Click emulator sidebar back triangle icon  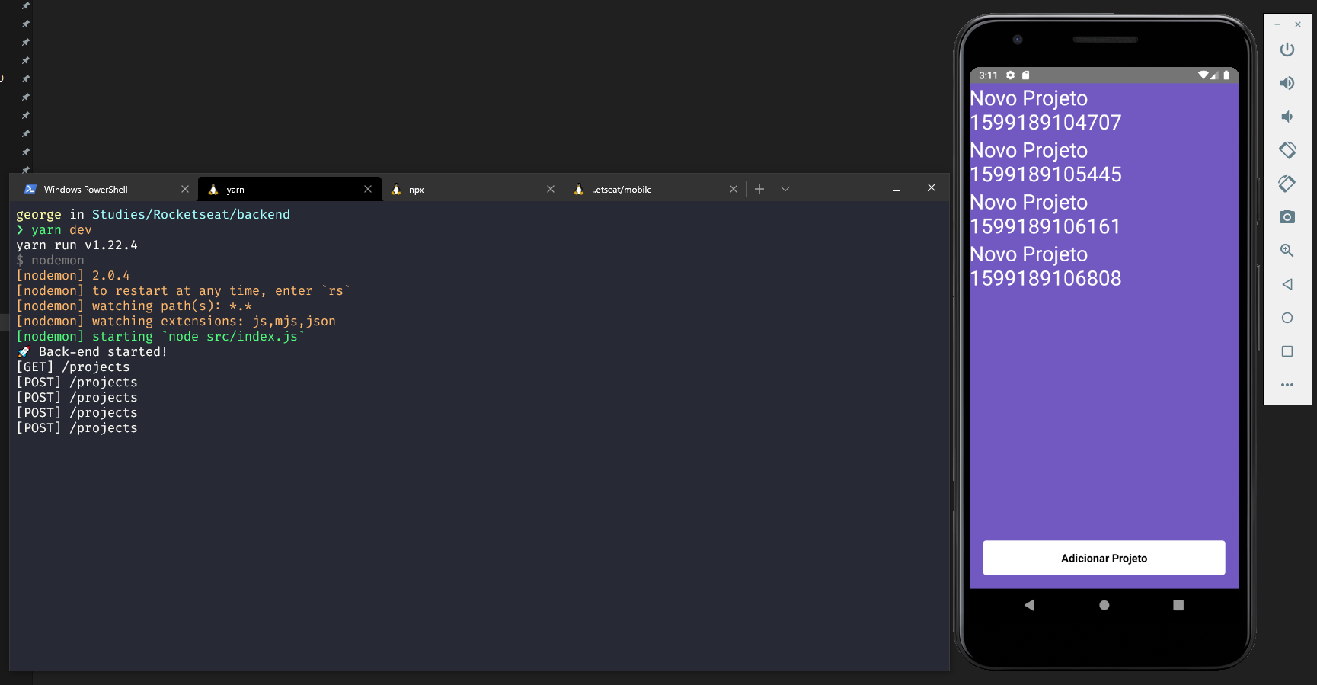(1287, 284)
